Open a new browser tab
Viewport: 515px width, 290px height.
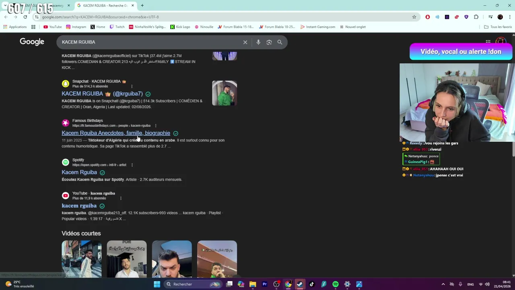(142, 6)
